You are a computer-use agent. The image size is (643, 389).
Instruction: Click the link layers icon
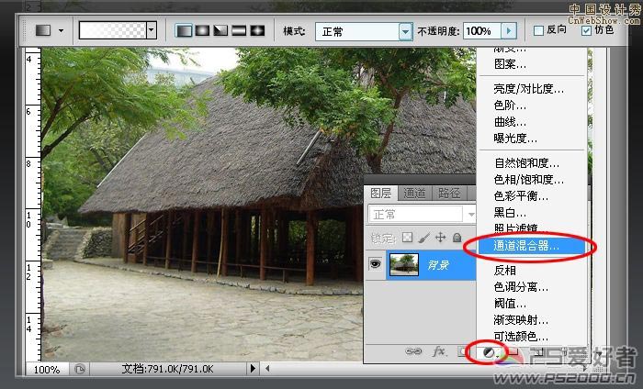(x=414, y=351)
